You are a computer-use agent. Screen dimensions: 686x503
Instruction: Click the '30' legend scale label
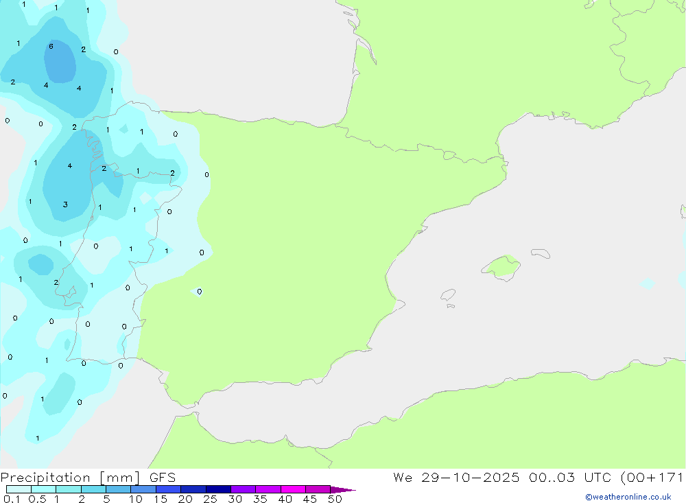(x=235, y=499)
